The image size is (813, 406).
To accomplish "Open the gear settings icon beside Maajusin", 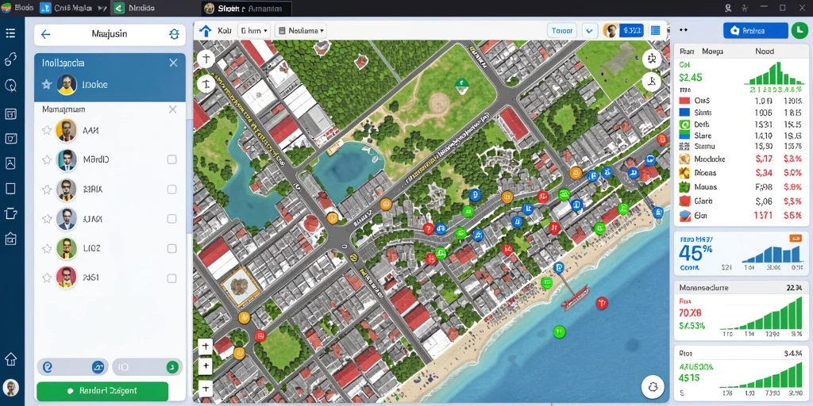I will [174, 35].
